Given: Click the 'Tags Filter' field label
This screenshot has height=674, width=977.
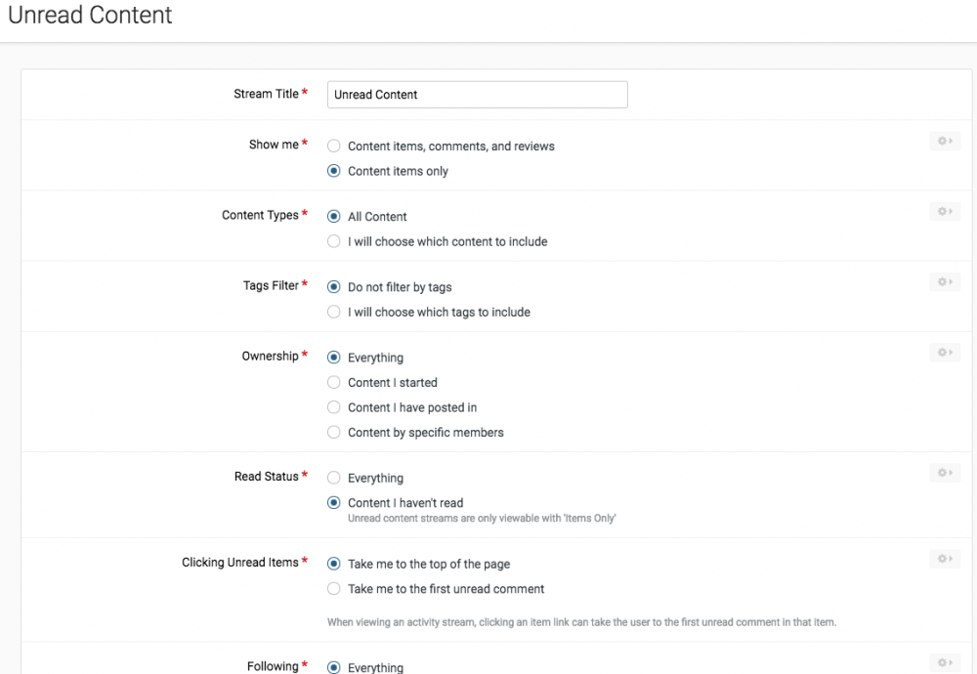Looking at the screenshot, I should pyautogui.click(x=271, y=285).
